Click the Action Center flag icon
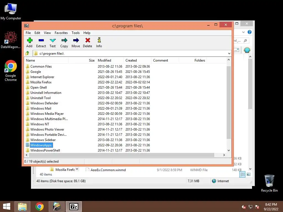The image size is (283, 212). point(257,207)
